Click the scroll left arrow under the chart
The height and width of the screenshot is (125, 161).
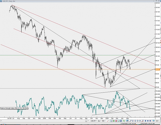coord(1,121)
